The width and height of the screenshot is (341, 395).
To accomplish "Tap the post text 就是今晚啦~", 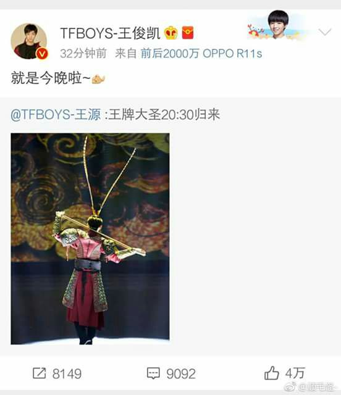I will coord(51,78).
